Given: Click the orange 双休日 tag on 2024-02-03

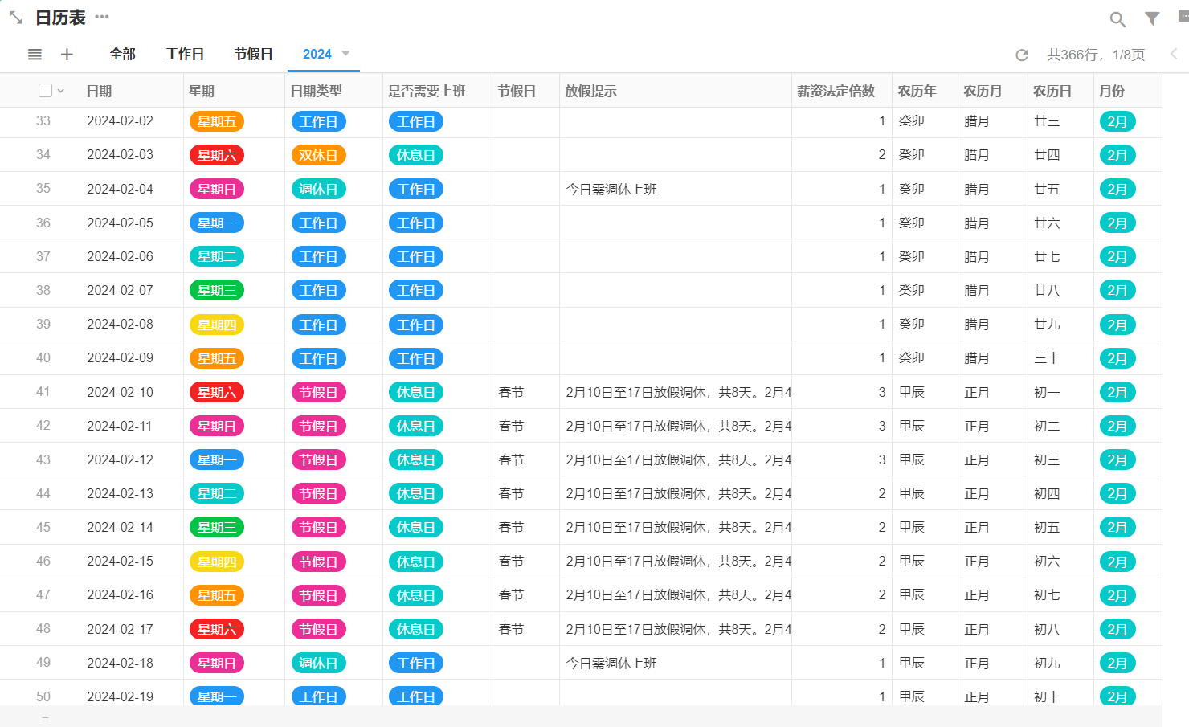Looking at the screenshot, I should 318,155.
